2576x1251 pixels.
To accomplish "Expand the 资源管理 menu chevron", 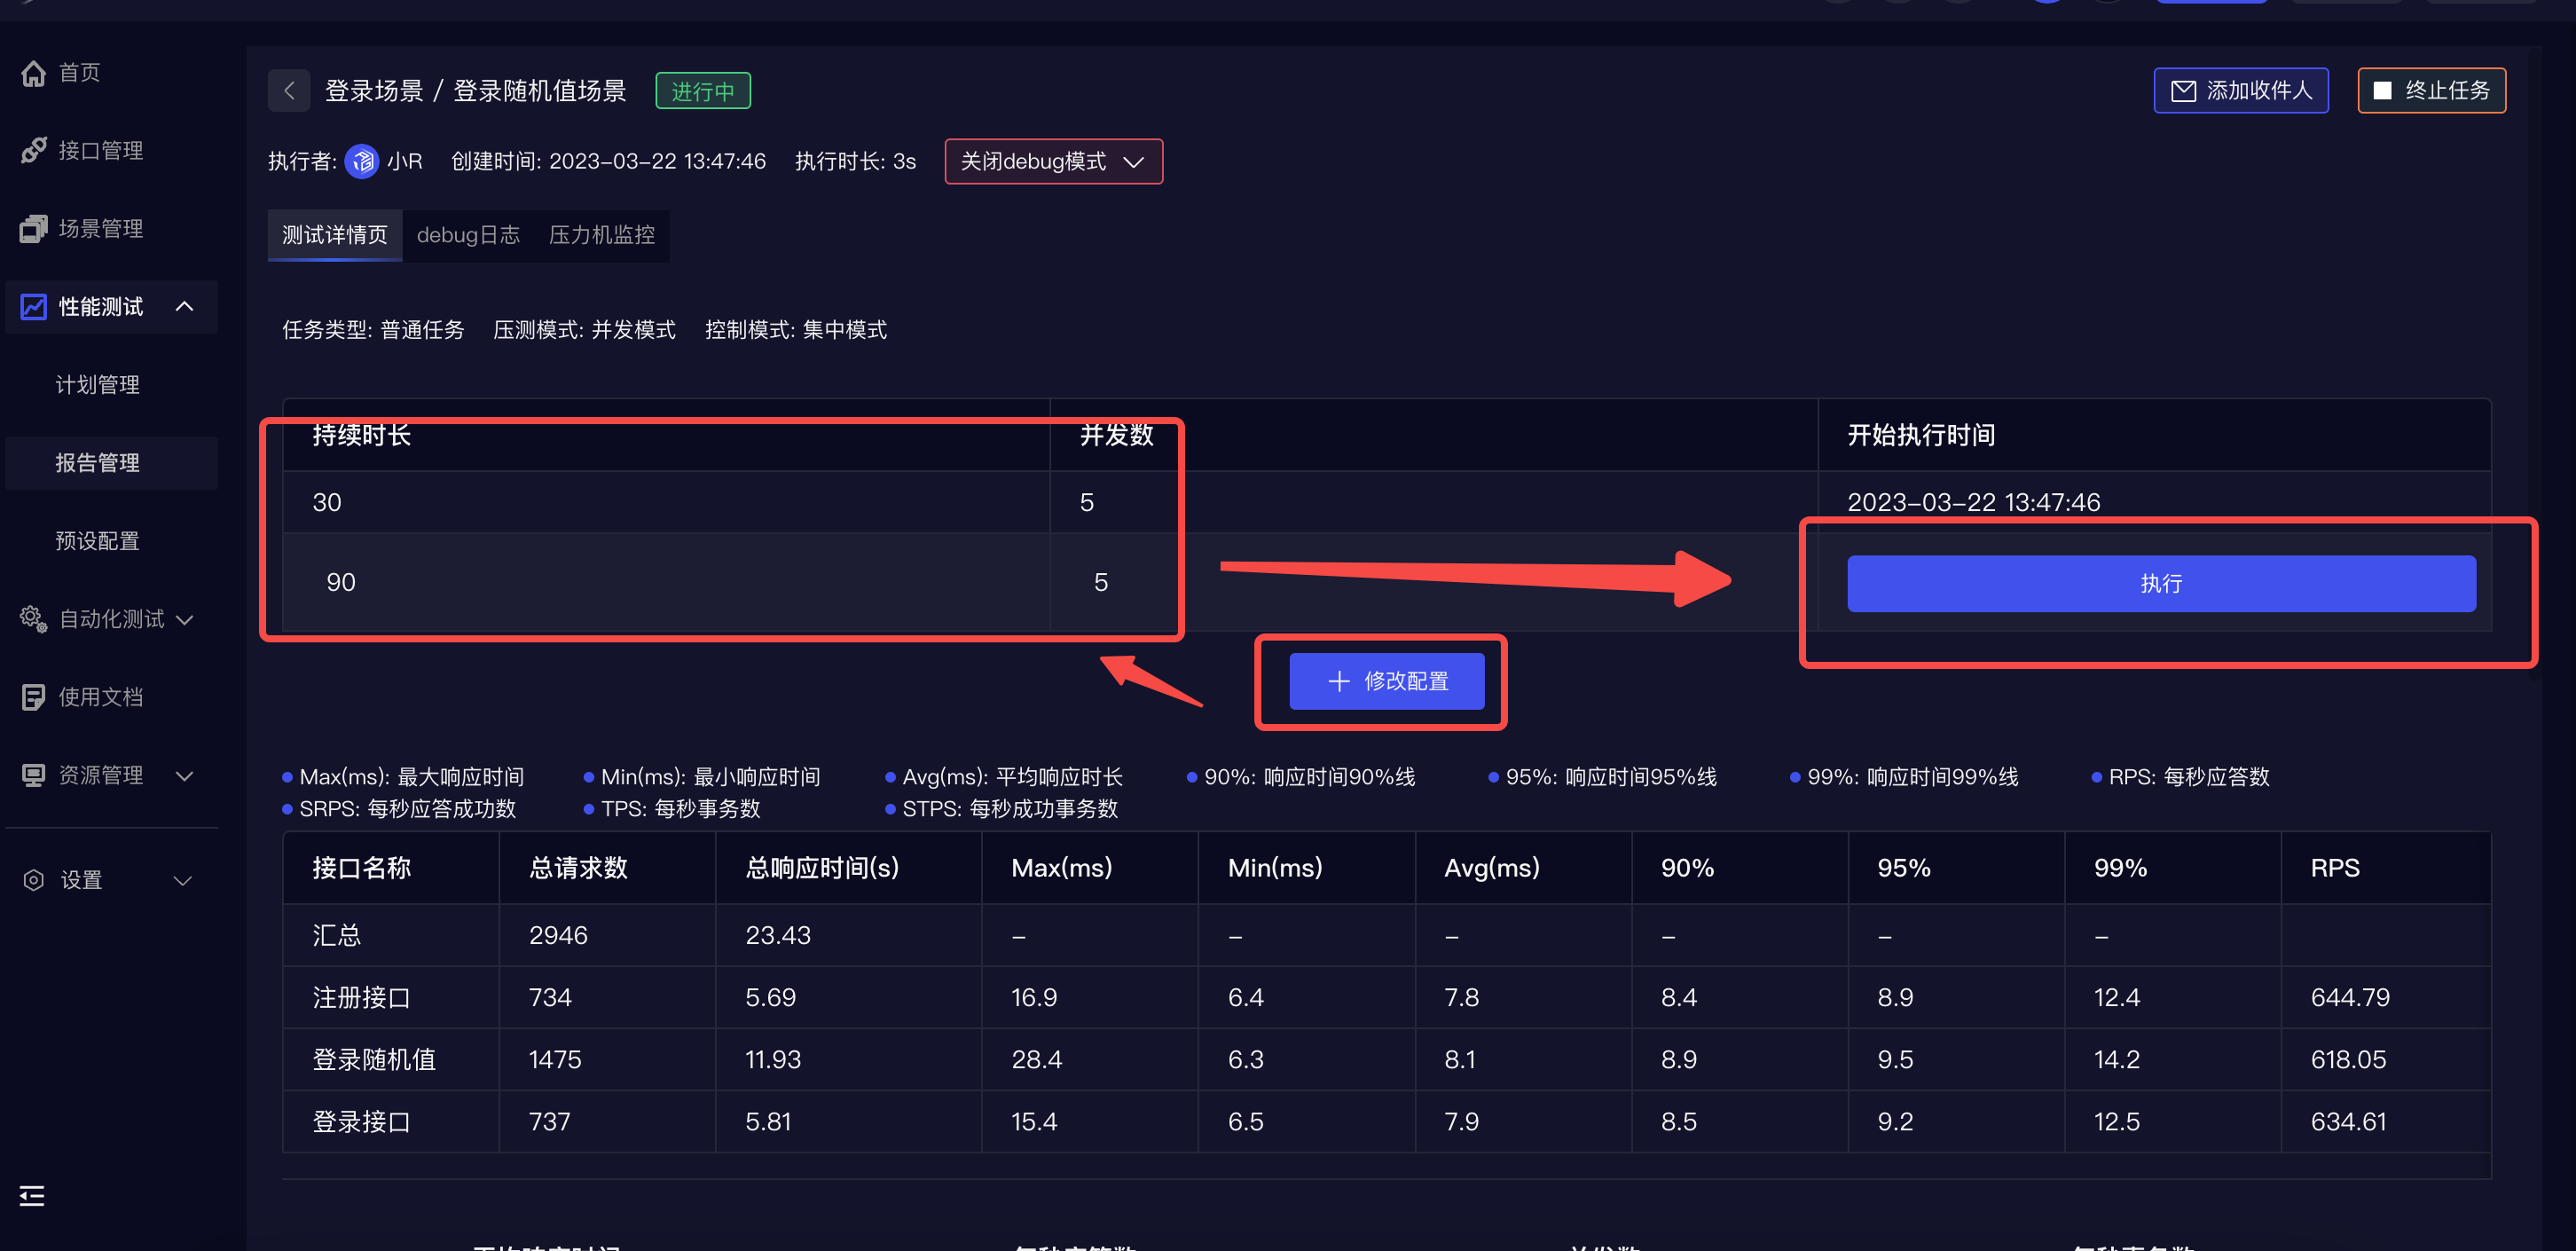I will coord(184,776).
